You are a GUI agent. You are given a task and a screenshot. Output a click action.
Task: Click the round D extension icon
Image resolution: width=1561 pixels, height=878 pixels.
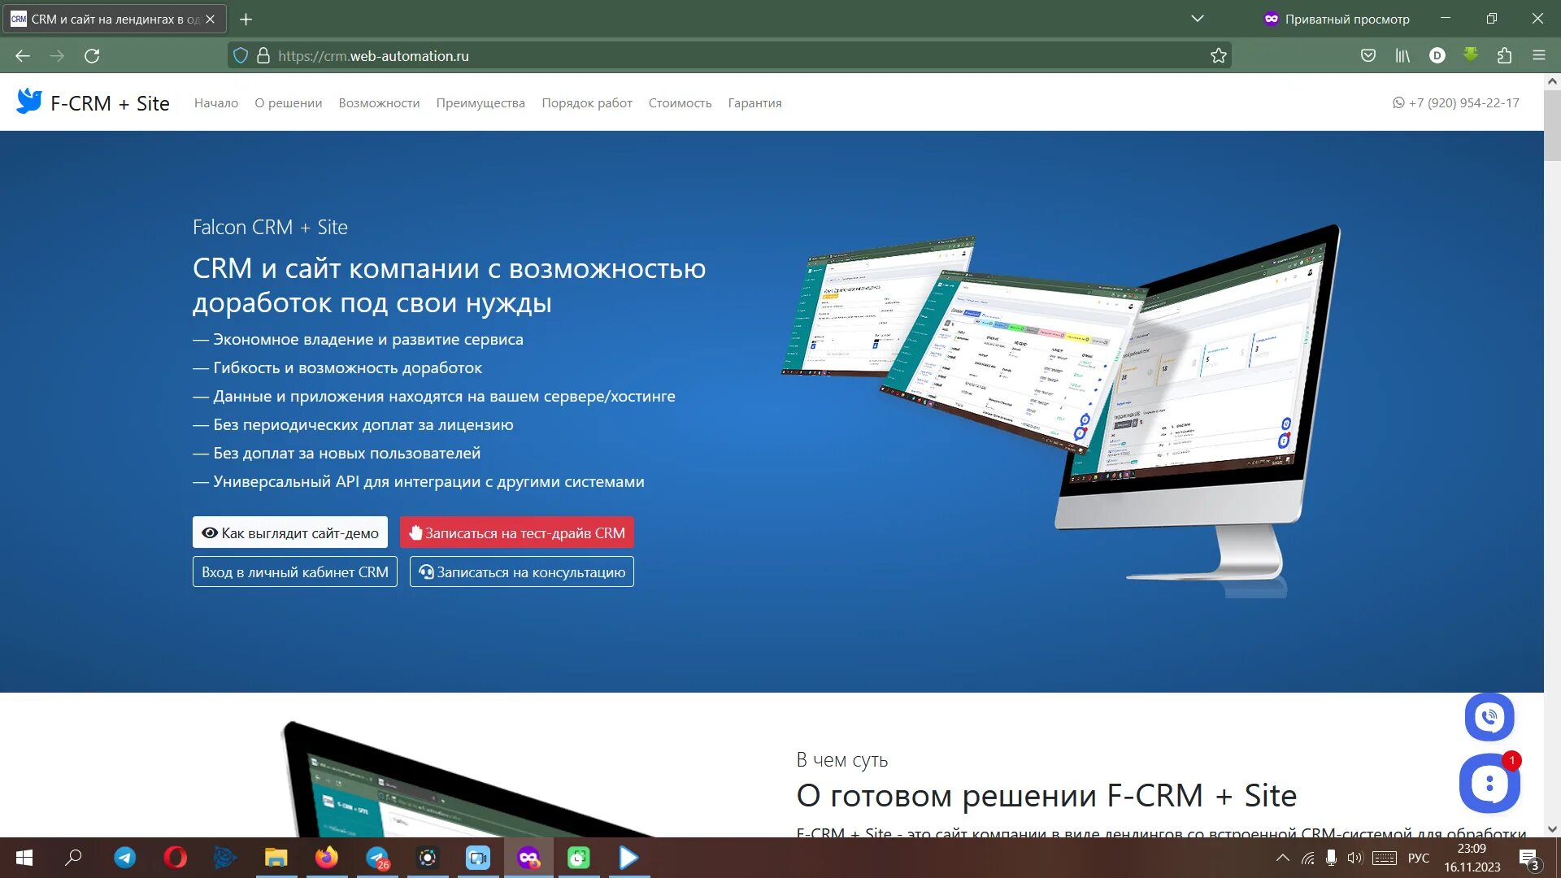[1437, 55]
